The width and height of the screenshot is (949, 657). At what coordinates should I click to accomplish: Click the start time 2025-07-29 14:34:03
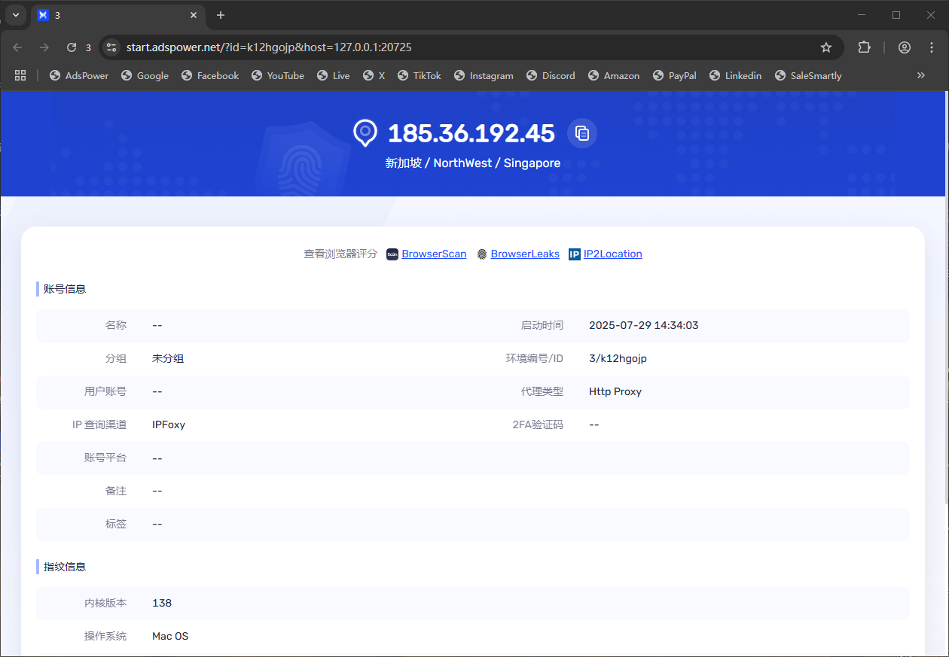[644, 326]
